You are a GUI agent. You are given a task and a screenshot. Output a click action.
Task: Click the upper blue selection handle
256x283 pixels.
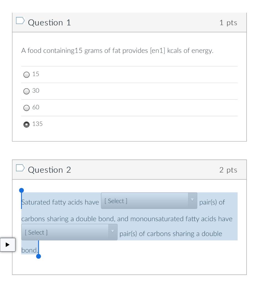coord(22,190)
